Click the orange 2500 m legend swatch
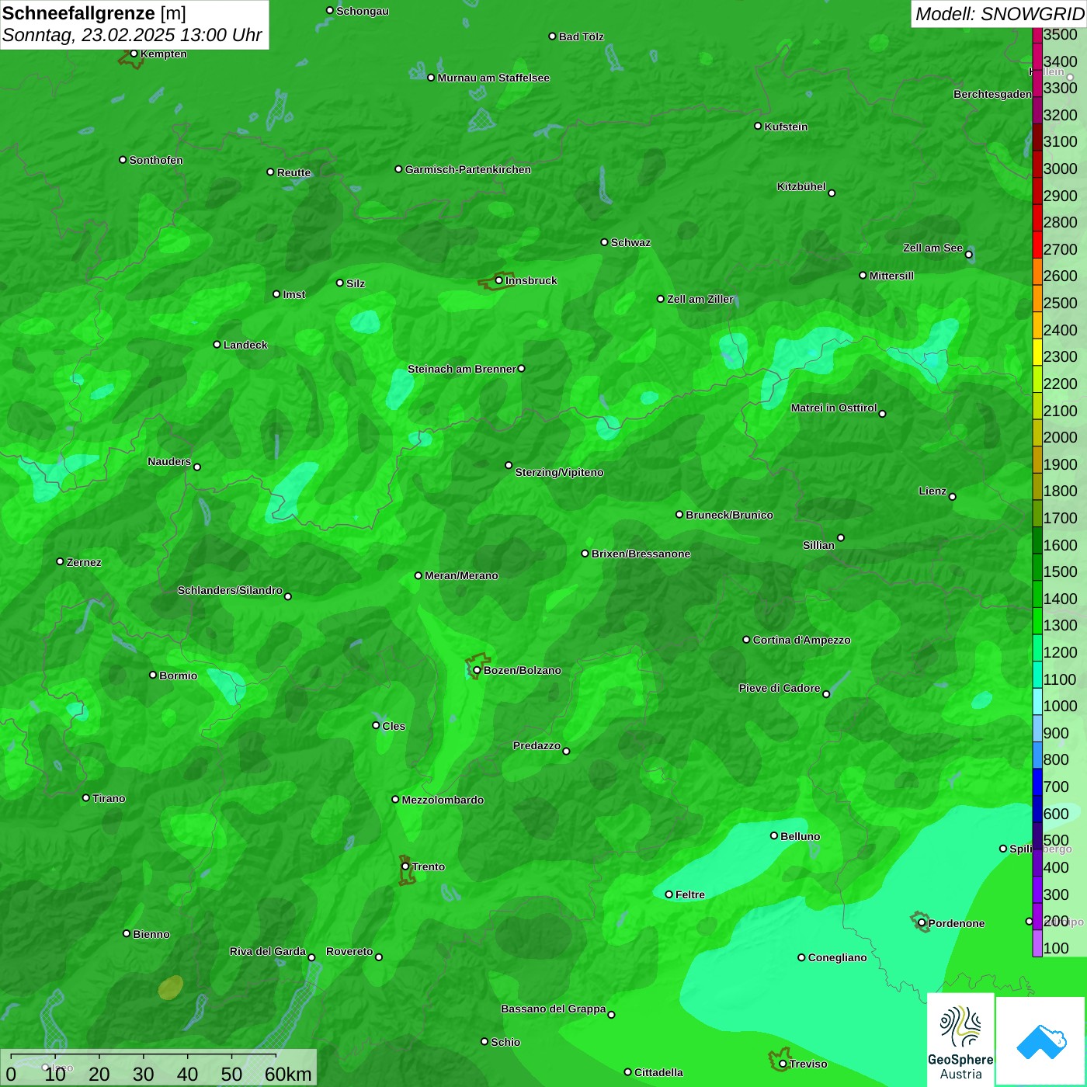The width and height of the screenshot is (1087, 1087). click(1037, 298)
